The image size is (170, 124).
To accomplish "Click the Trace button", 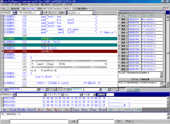I will point(76,110).
